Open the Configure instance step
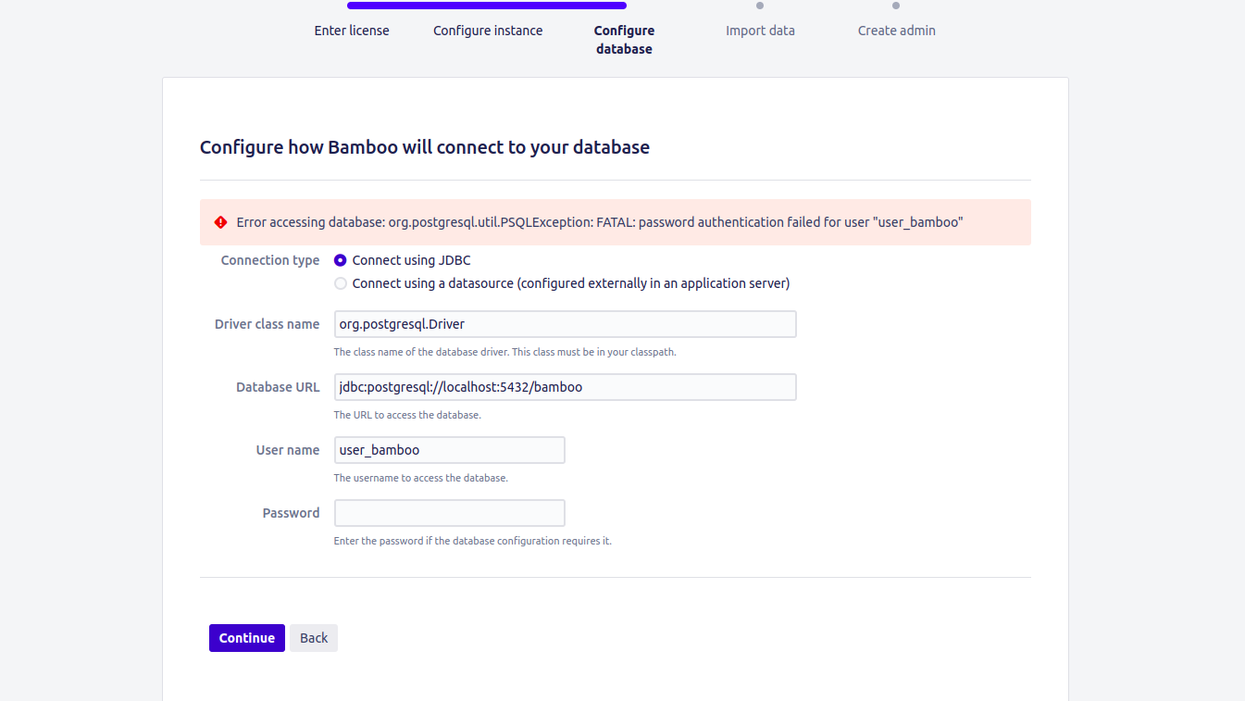This screenshot has width=1245, height=701. [x=488, y=31]
